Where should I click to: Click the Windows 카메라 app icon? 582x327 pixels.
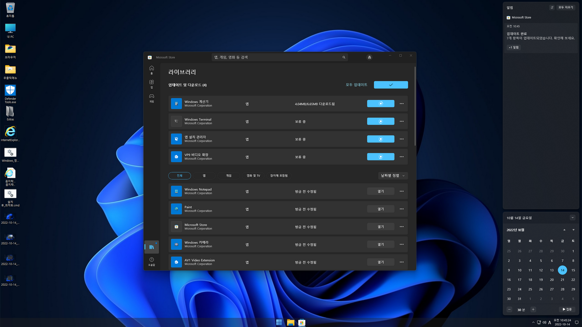176,244
